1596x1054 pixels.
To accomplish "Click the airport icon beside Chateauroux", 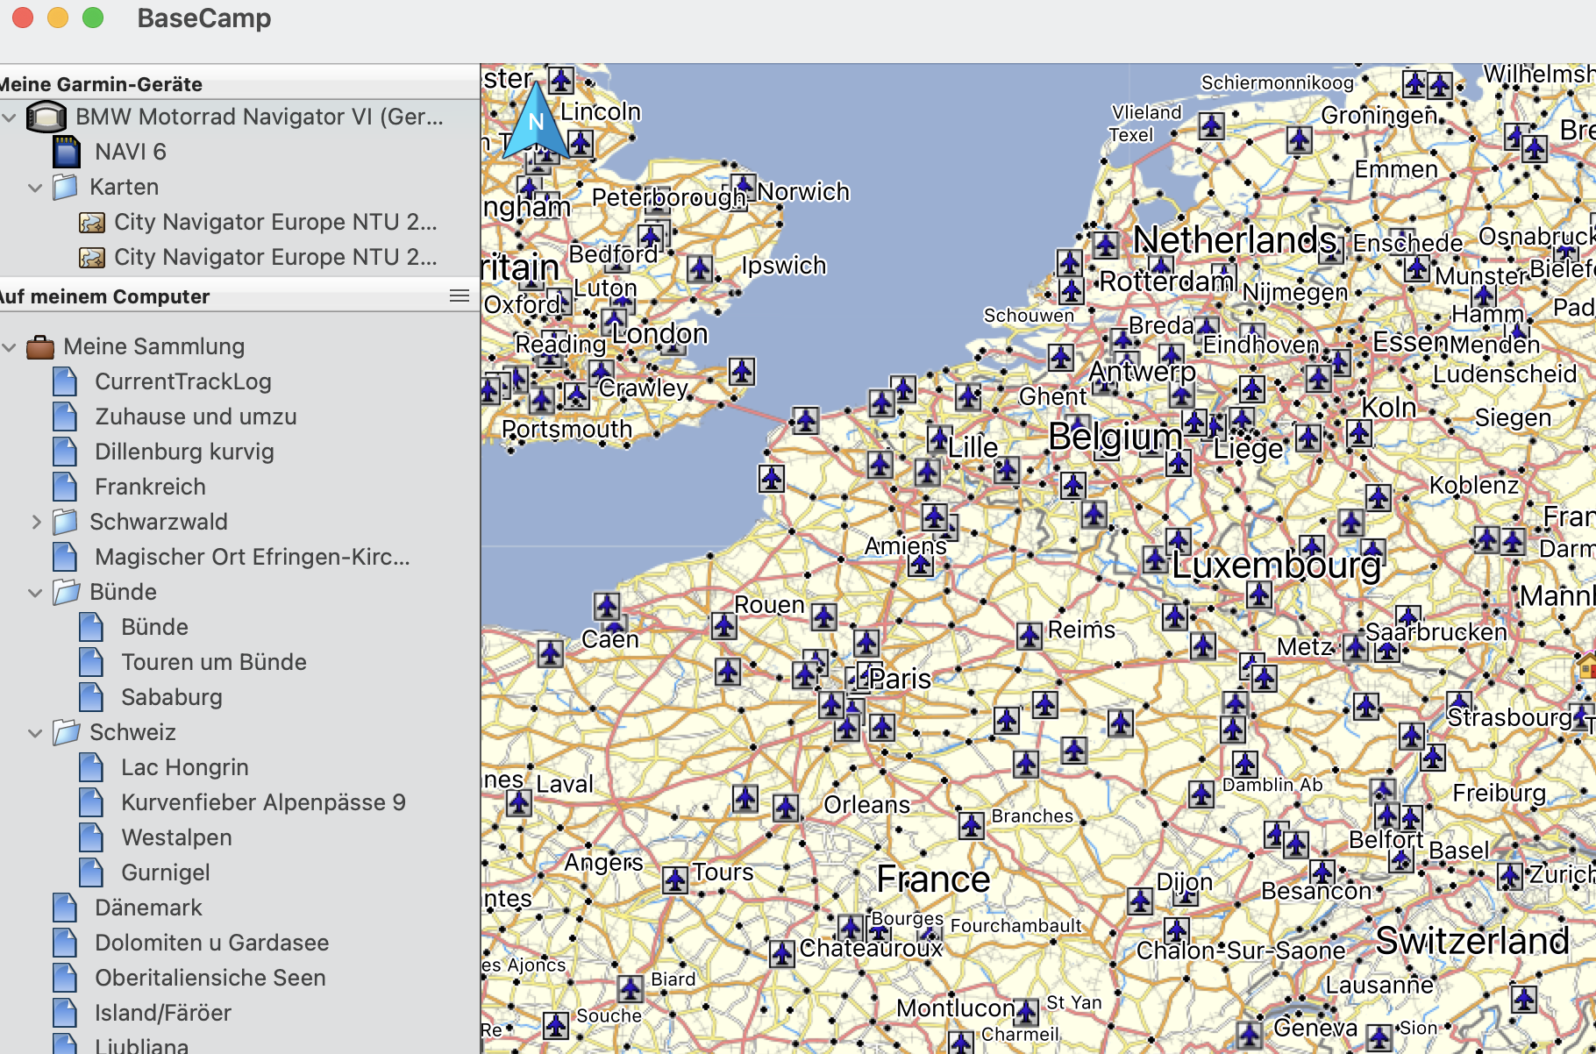I will (x=782, y=953).
